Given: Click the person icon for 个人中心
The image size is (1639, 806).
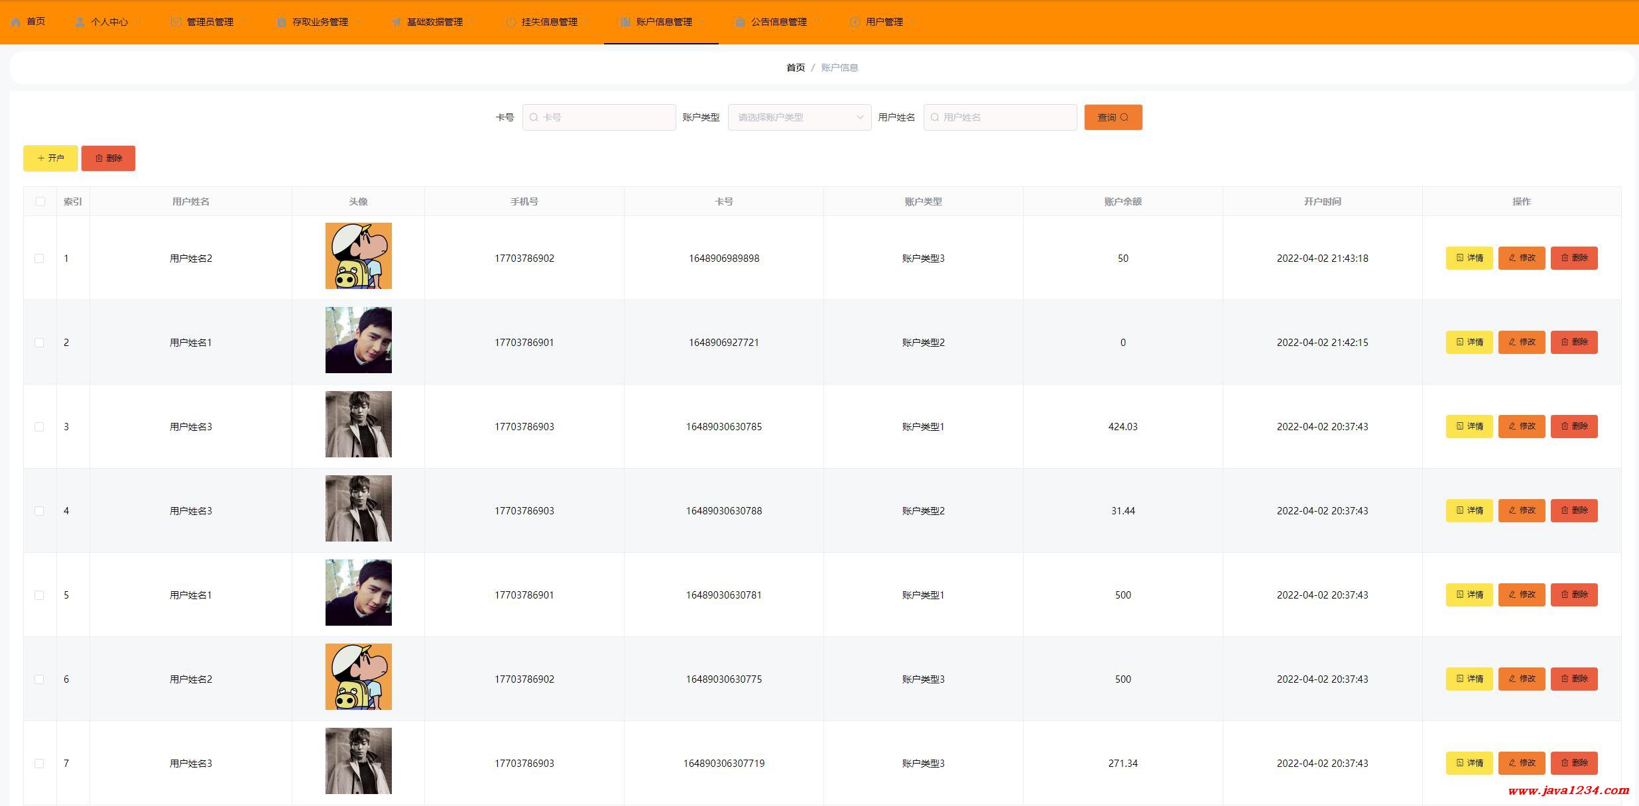Looking at the screenshot, I should coord(80,22).
